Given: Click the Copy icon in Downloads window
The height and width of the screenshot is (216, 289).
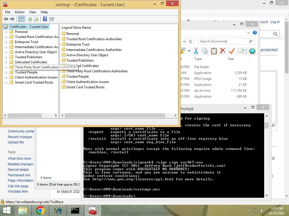Looking at the screenshot, I should click(205, 51).
